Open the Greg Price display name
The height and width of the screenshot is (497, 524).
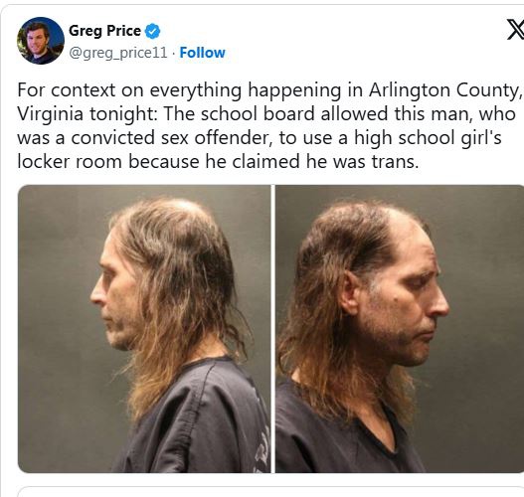click(x=104, y=31)
